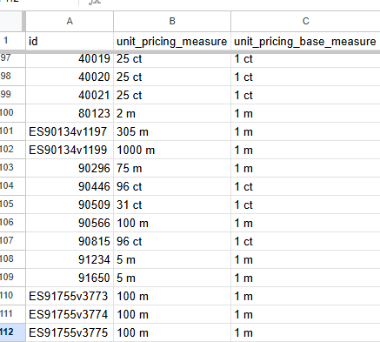Click cell with id 80123
Image resolution: width=380 pixels, height=342 pixels.
click(x=70, y=113)
